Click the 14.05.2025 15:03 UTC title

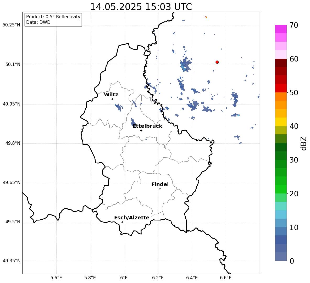click(x=141, y=7)
